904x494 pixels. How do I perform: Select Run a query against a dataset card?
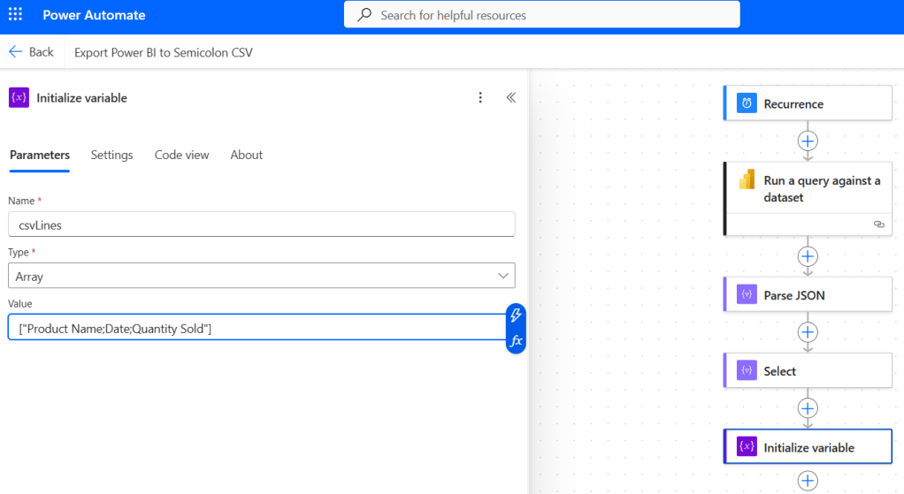(808, 199)
